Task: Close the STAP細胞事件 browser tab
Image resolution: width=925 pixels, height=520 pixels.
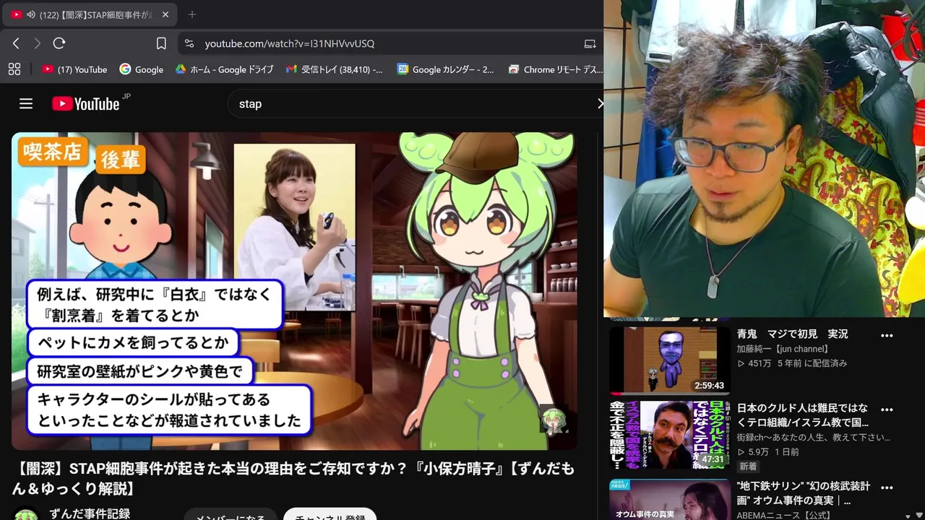Action: [x=165, y=14]
